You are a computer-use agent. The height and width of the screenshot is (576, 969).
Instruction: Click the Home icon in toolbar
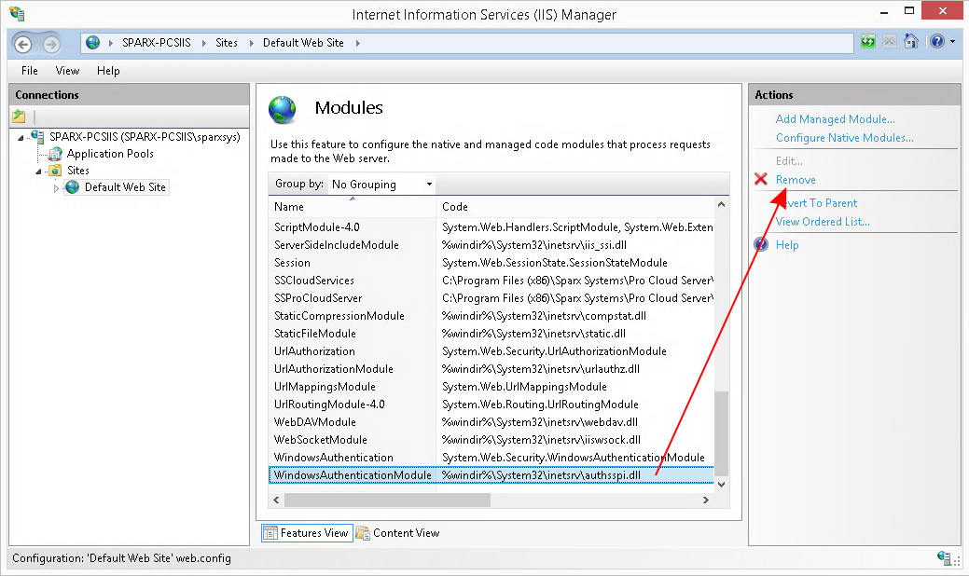(911, 42)
